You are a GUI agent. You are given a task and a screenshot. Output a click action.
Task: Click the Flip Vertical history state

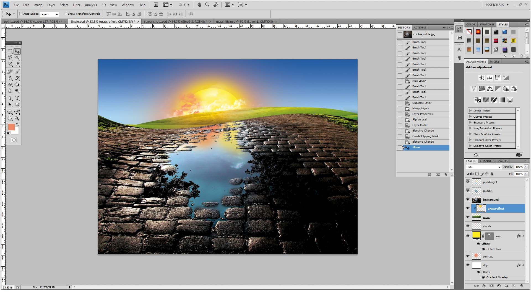pyautogui.click(x=419, y=120)
